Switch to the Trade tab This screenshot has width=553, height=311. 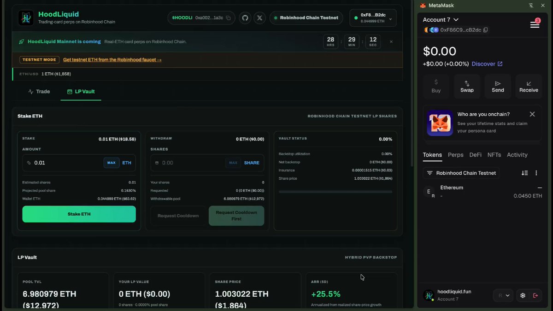[x=39, y=91]
